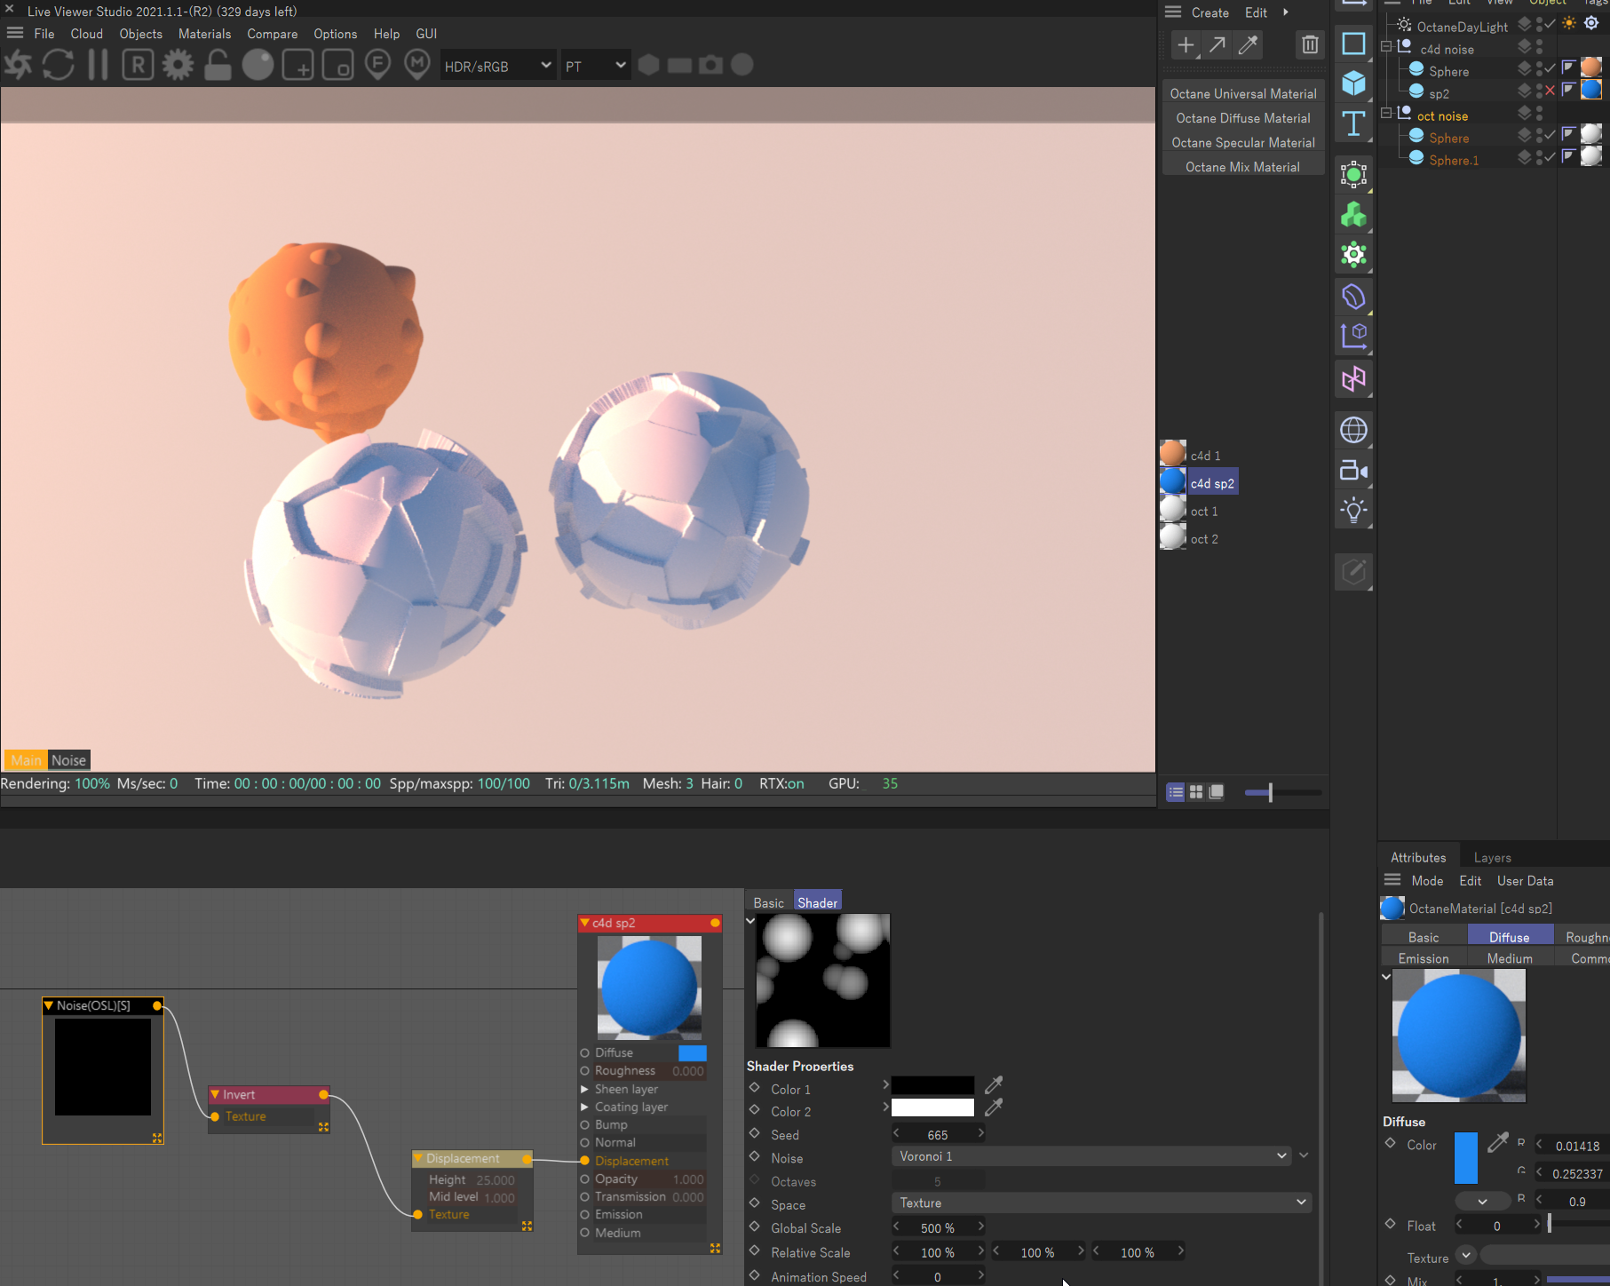
Task: Expand the Sheen layer section in node
Action: click(x=584, y=1089)
